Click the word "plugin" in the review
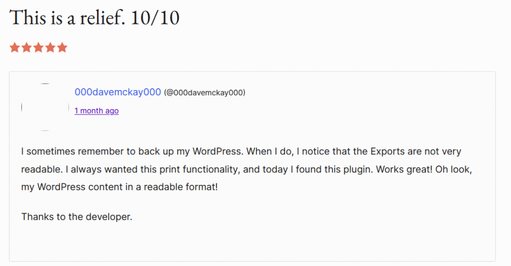This screenshot has width=511, height=266. [x=356, y=169]
